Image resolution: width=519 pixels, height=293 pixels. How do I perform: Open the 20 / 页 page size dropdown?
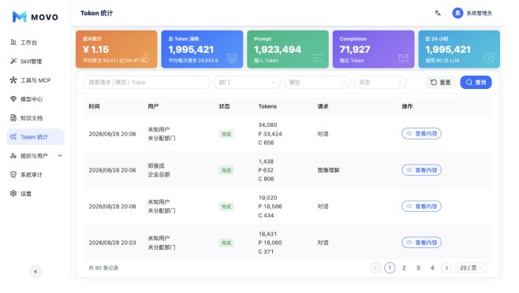pyautogui.click(x=471, y=268)
